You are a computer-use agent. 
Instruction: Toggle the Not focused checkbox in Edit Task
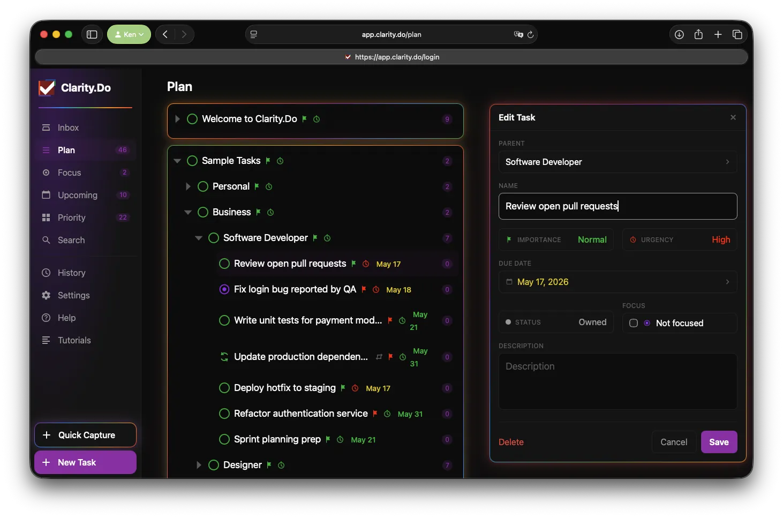coord(634,323)
